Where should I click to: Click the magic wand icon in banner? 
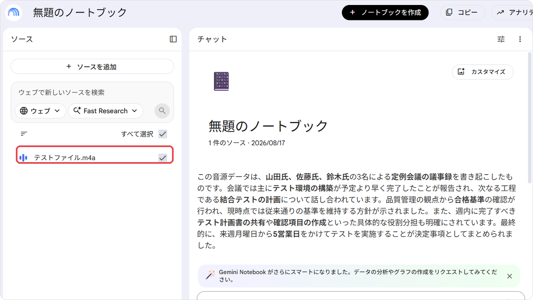pos(210,275)
